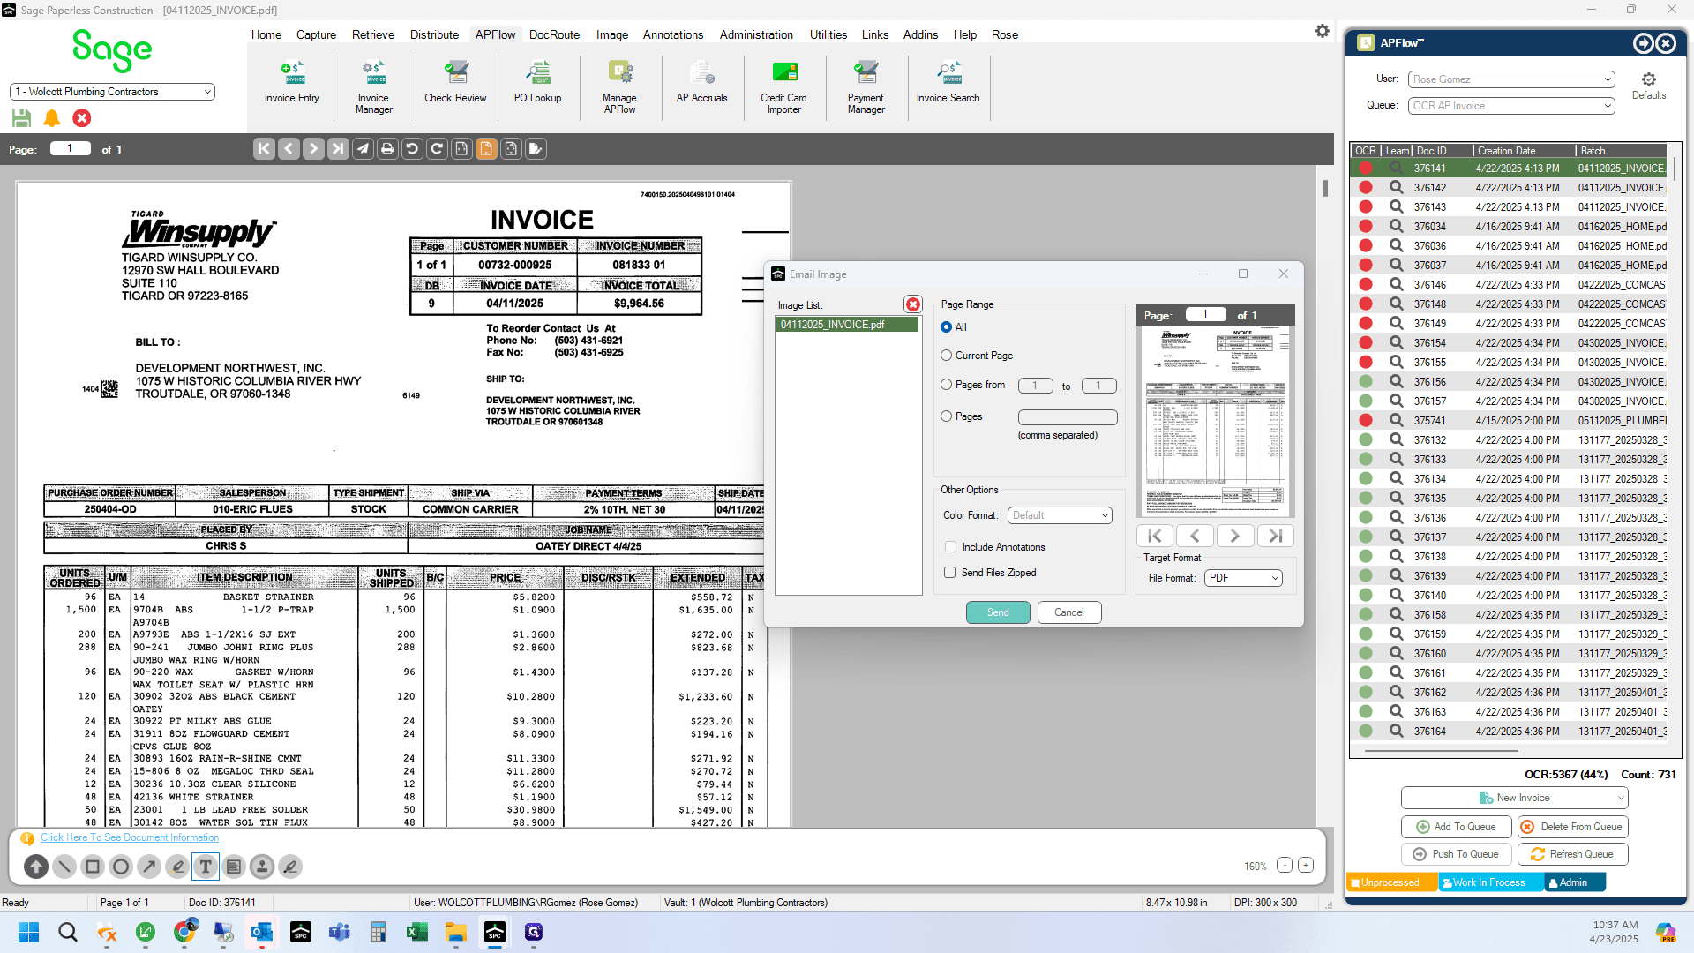
Task: Open the DocRoute menu
Action: (554, 35)
